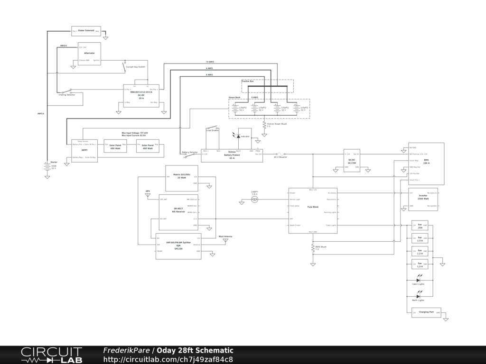Screen dimensions: 486x364
Task: Toggle the Charging Selector switch
Action: 70,91
